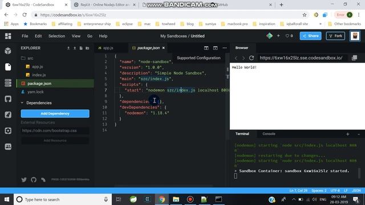
Task: Click the preview layout icon in editor tabs
Action: pyautogui.click(x=216, y=48)
